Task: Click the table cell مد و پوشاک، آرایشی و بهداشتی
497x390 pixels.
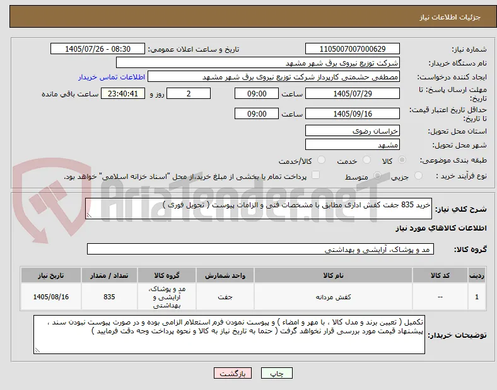Action: [167, 297]
